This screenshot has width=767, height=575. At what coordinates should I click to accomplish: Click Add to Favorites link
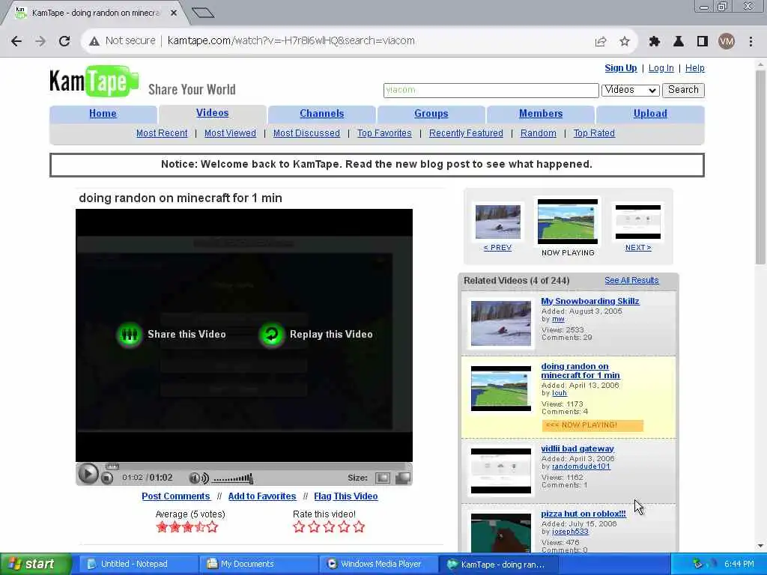262,496
